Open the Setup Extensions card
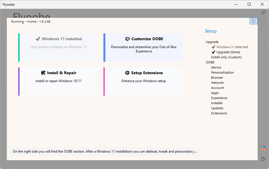The height and width of the screenshot is (169, 269). click(143, 82)
